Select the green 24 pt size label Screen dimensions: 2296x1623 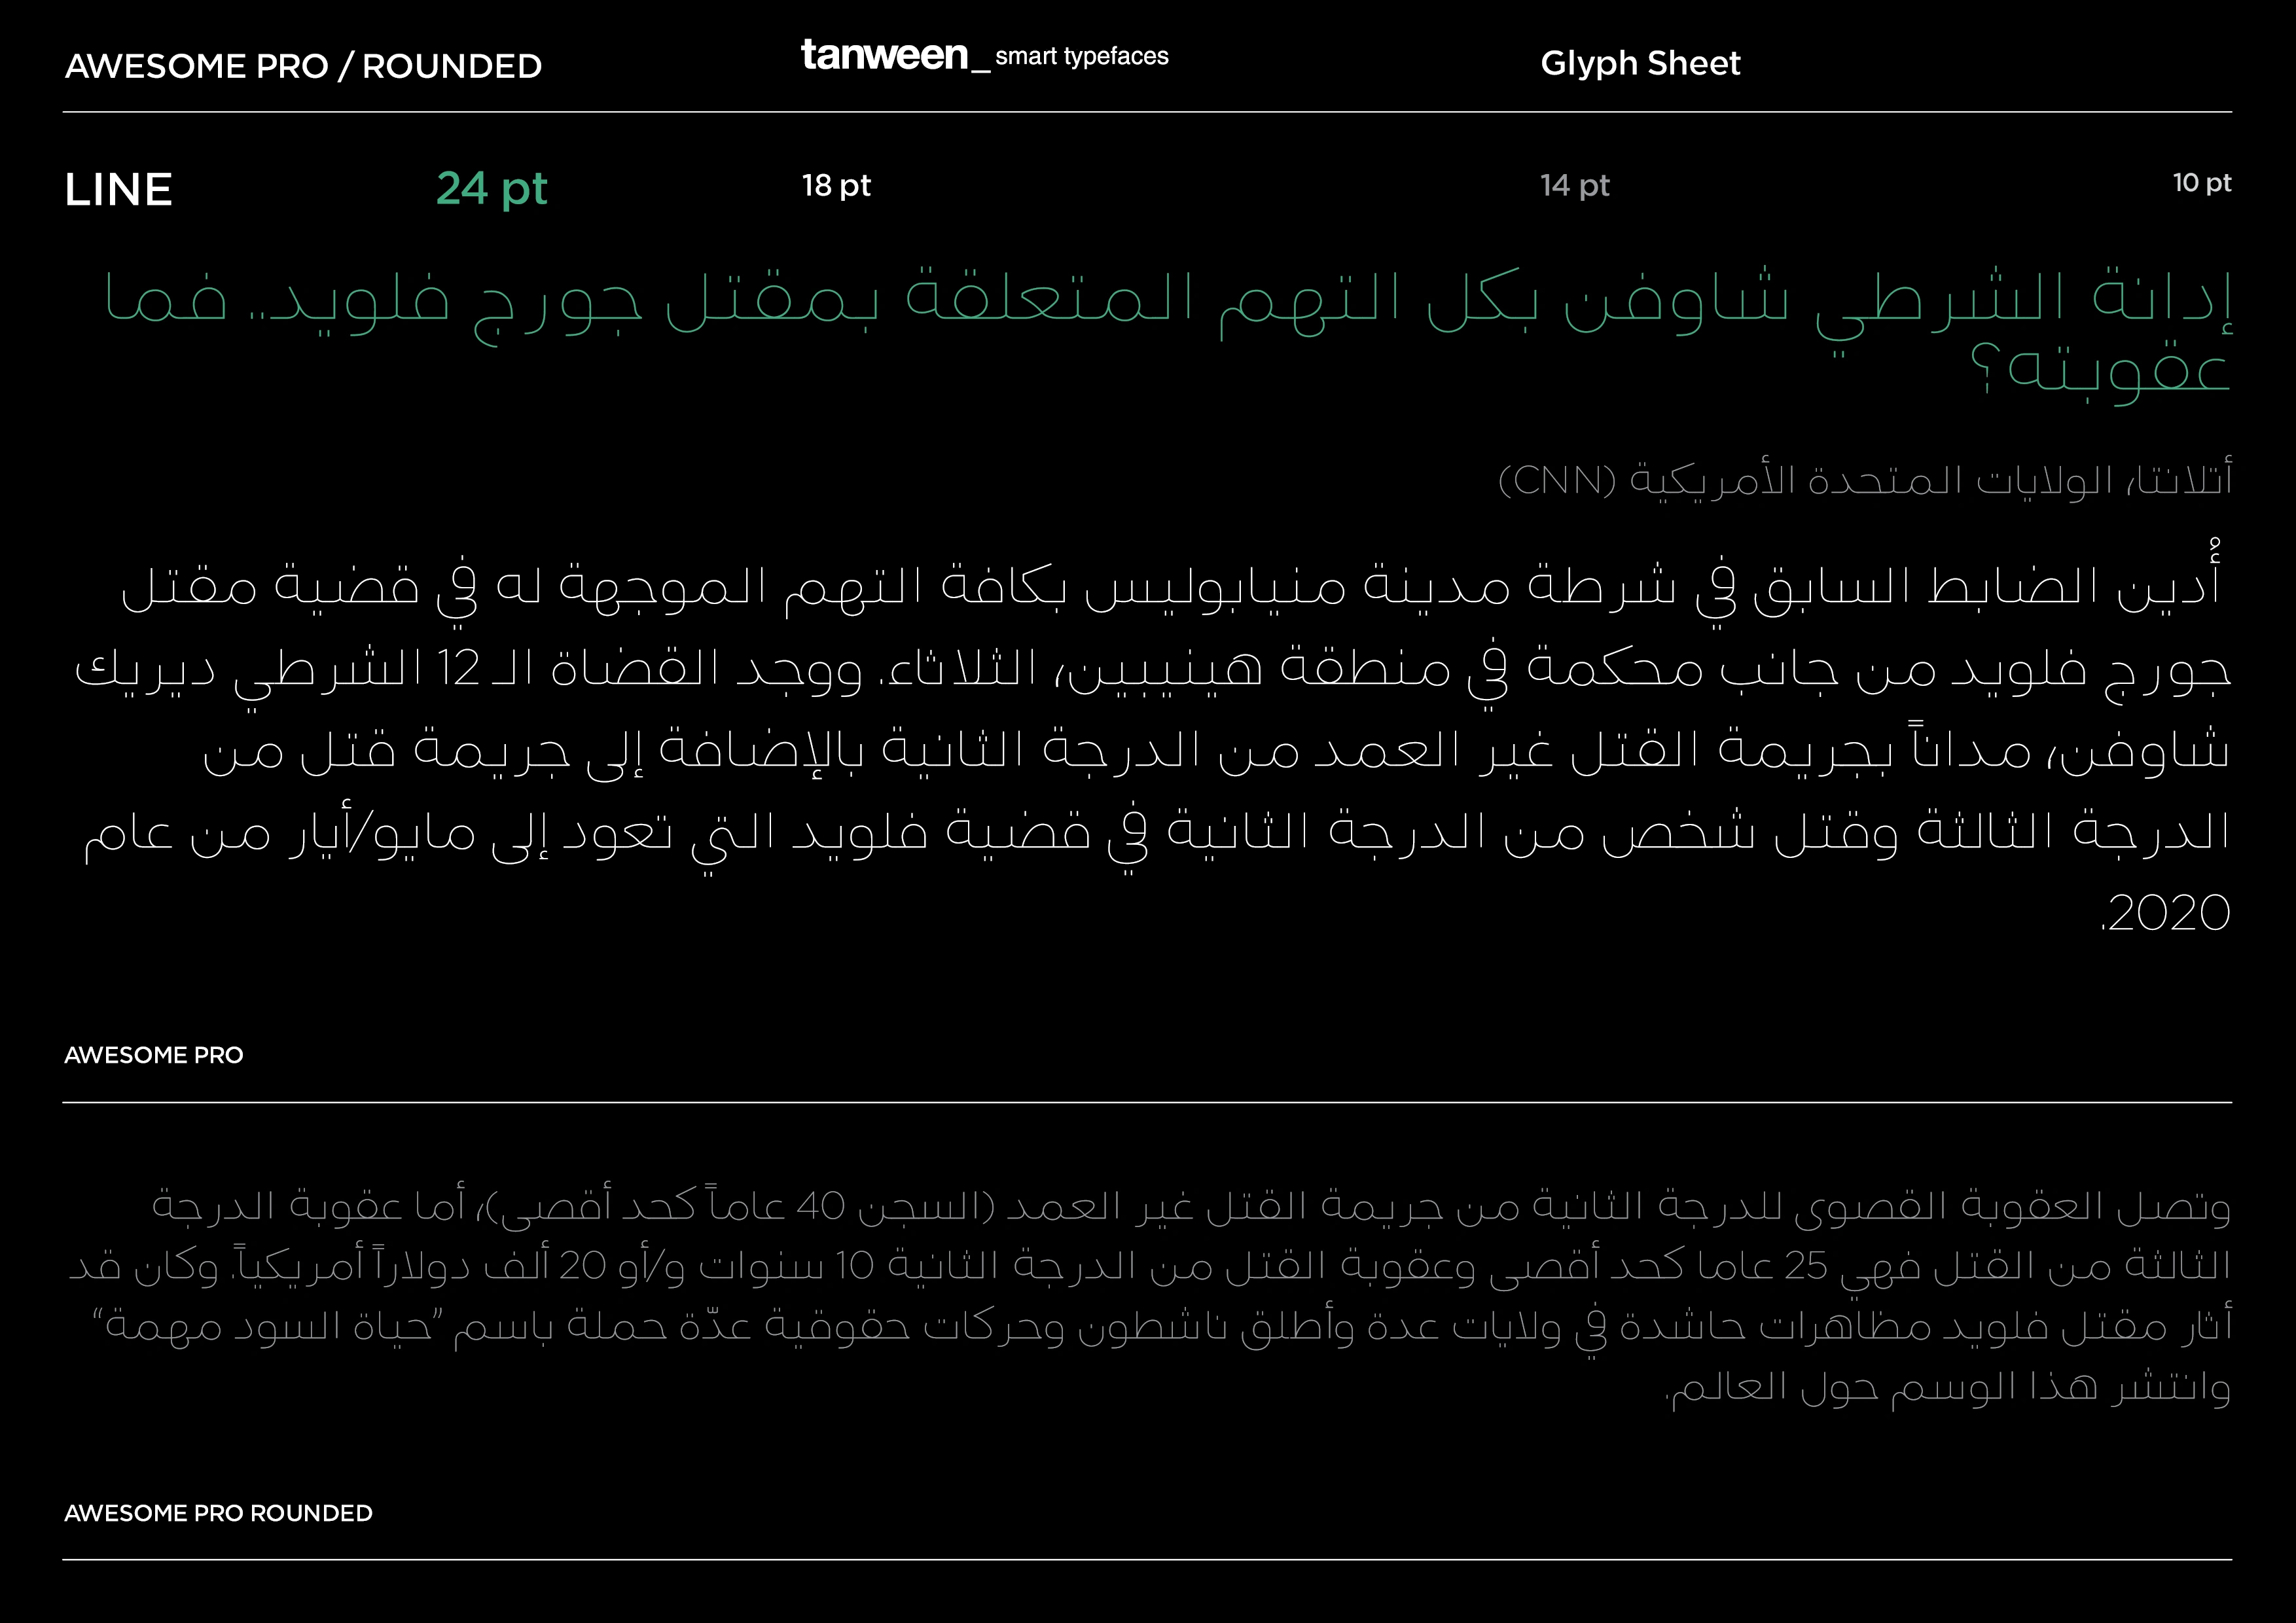click(492, 189)
